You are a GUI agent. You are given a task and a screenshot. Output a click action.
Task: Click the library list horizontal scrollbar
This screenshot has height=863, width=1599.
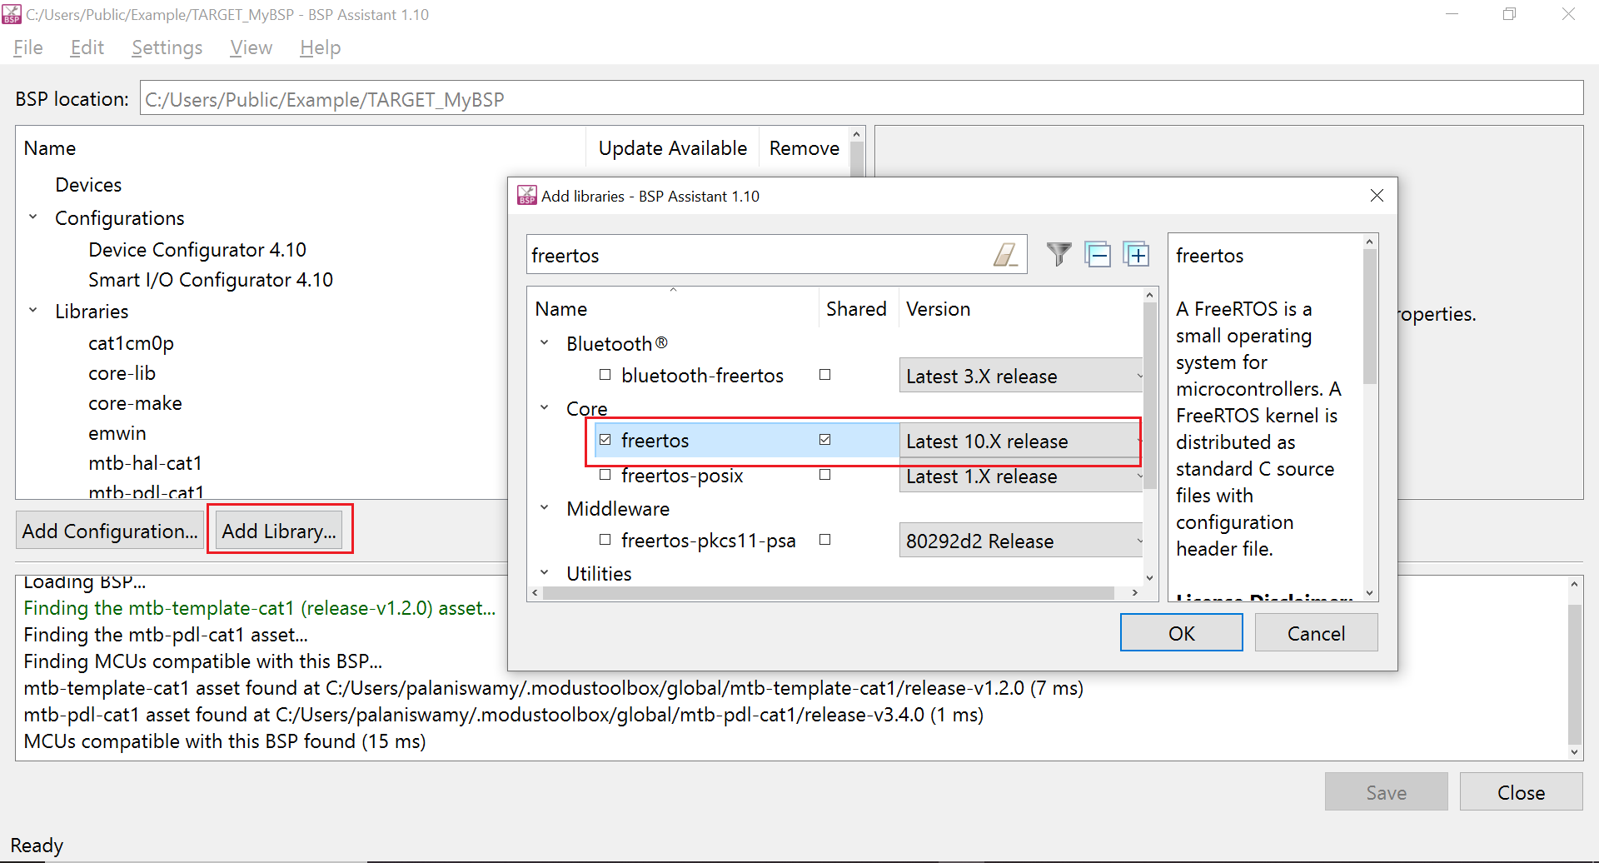tap(828, 593)
